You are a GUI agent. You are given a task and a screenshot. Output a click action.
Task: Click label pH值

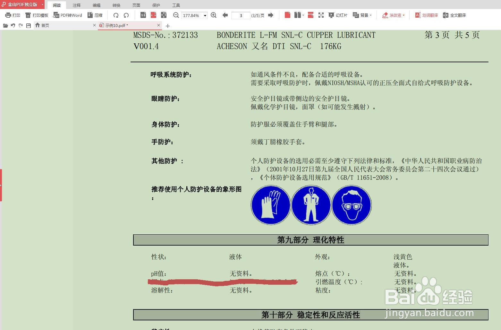pyautogui.click(x=159, y=274)
